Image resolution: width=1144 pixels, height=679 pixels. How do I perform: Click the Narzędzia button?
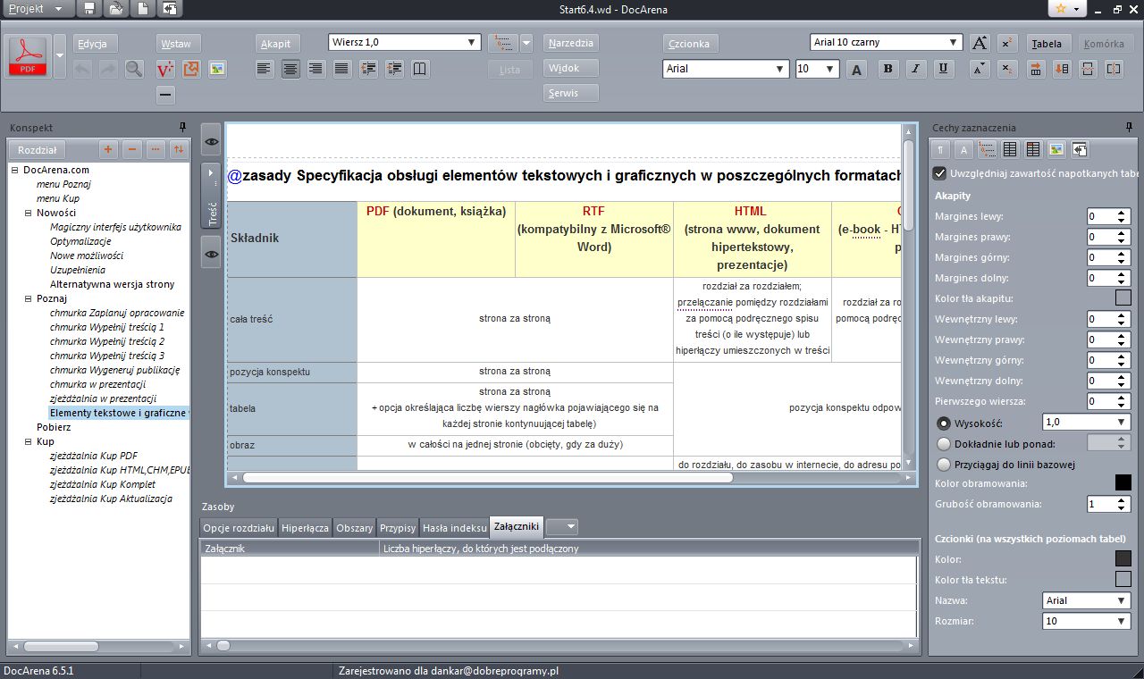tap(571, 43)
